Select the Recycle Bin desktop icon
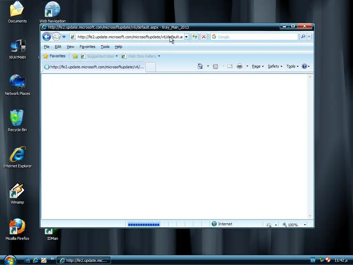The image size is (353, 265). pyautogui.click(x=17, y=121)
